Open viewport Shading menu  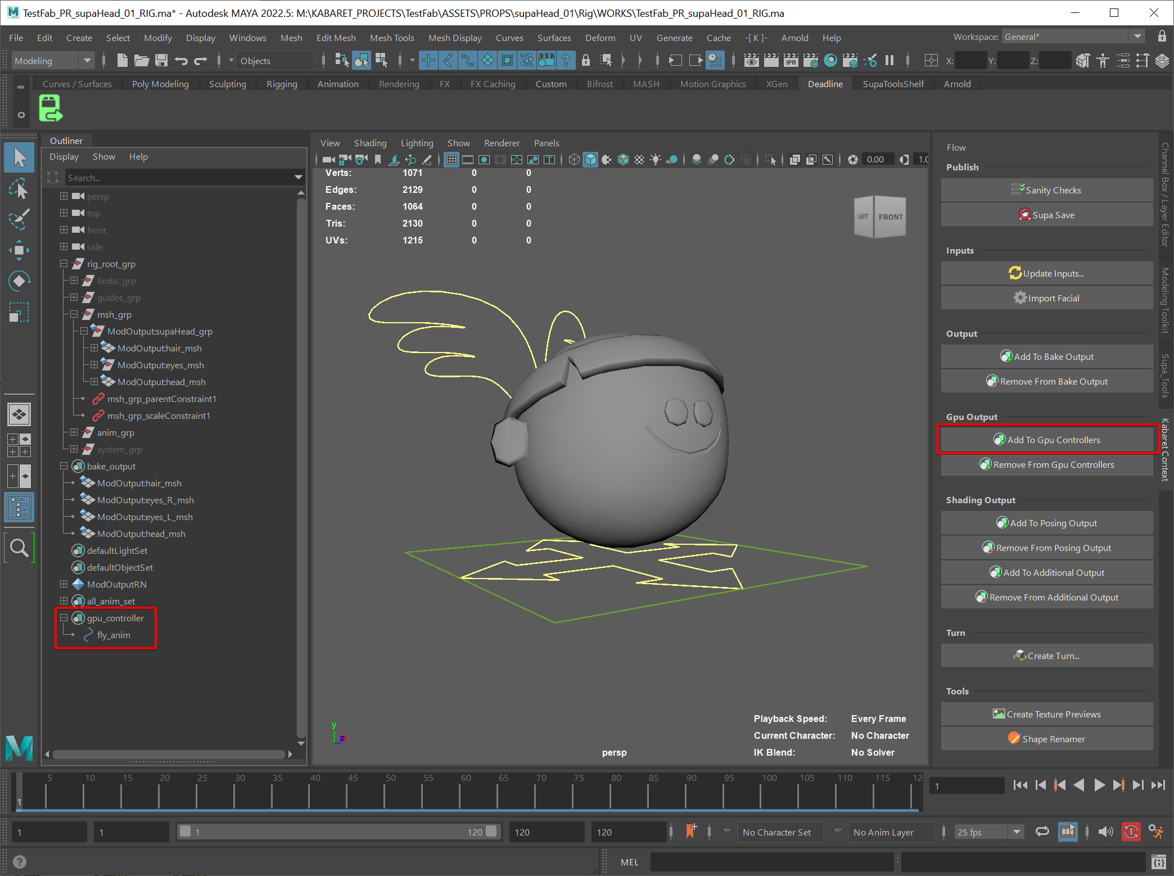pos(370,143)
